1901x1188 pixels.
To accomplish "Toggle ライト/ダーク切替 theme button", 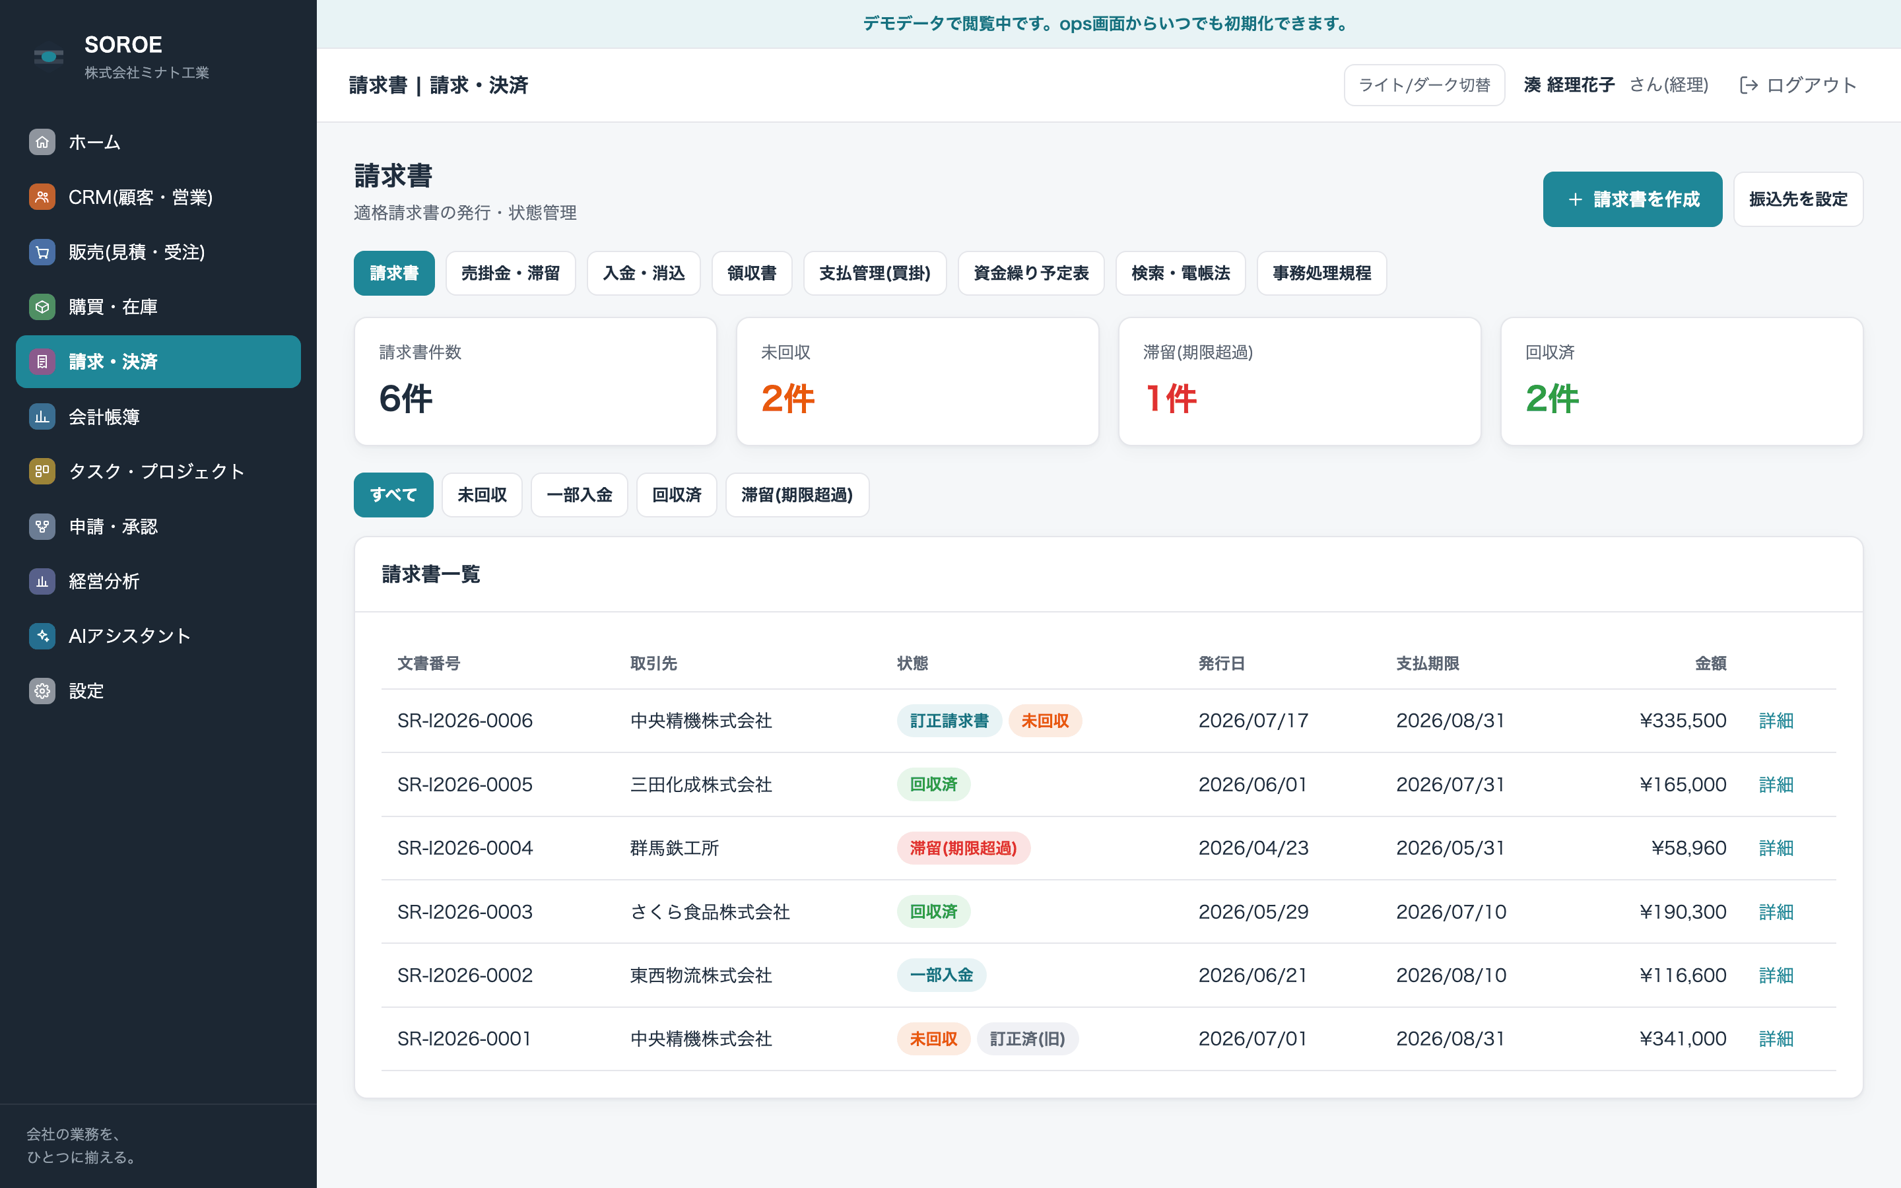I will (1424, 85).
